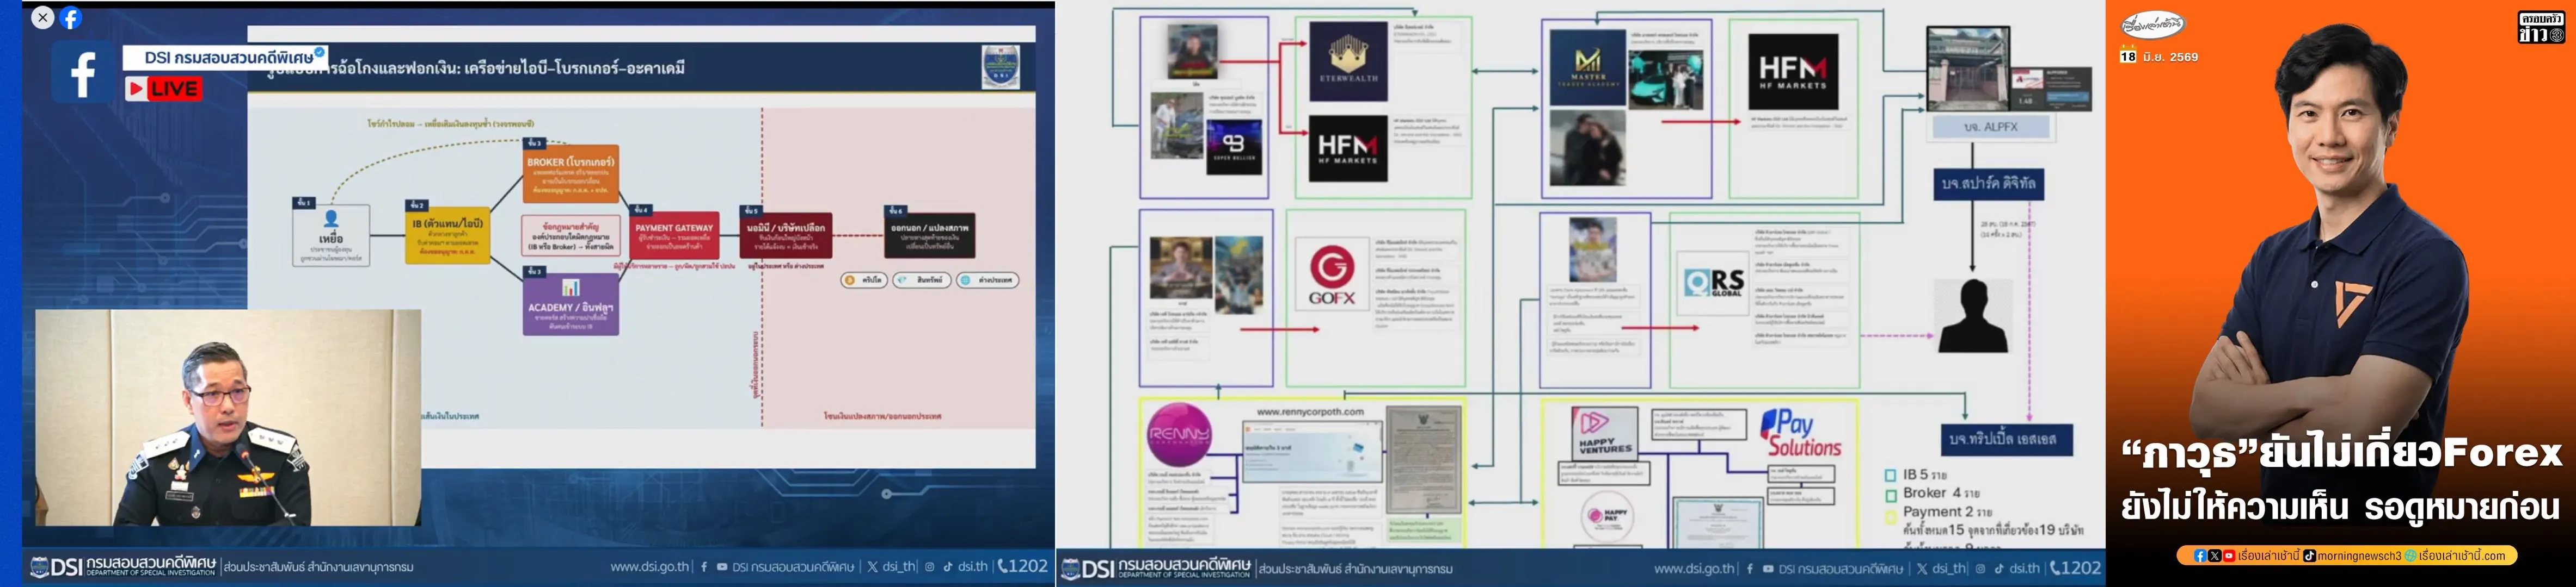Click the Happy Pay circle logo
This screenshot has width=2576, height=587.
click(1607, 517)
